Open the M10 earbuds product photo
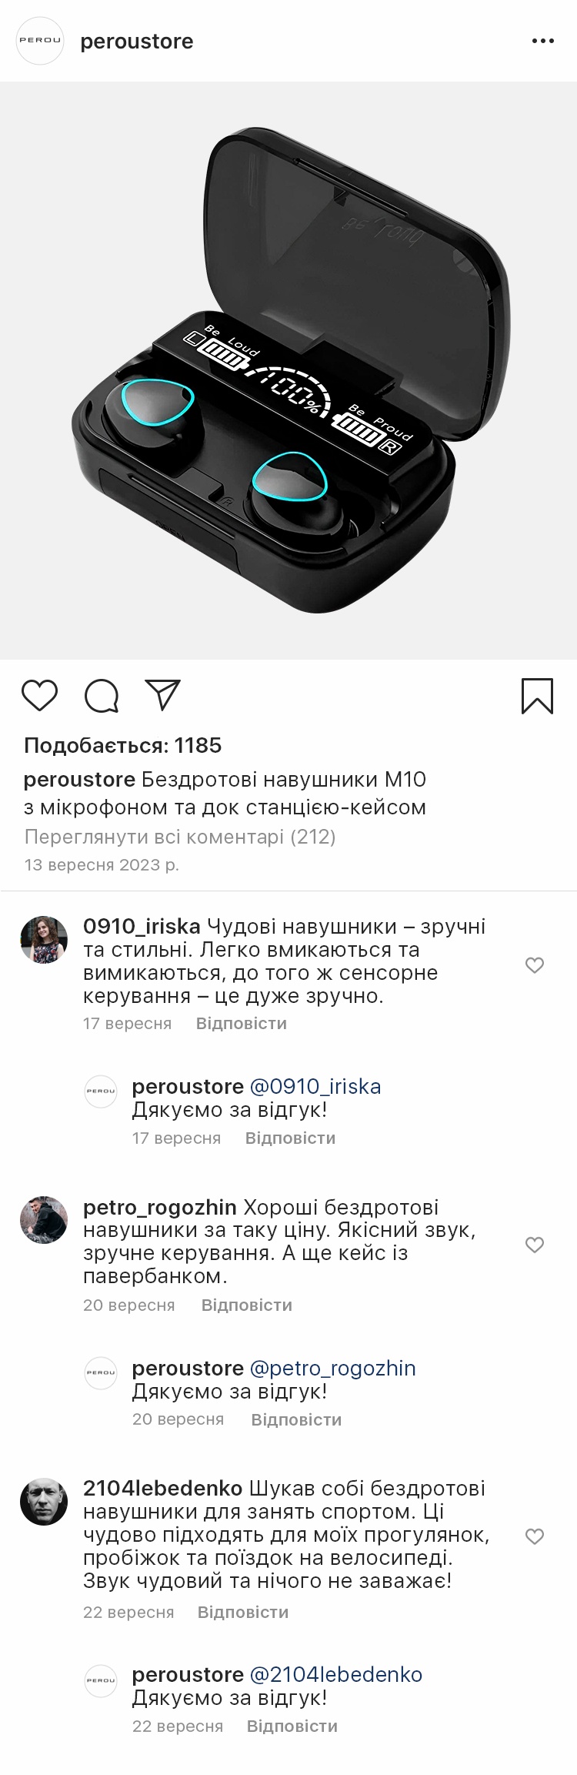The height and width of the screenshot is (1775, 577). 288,370
